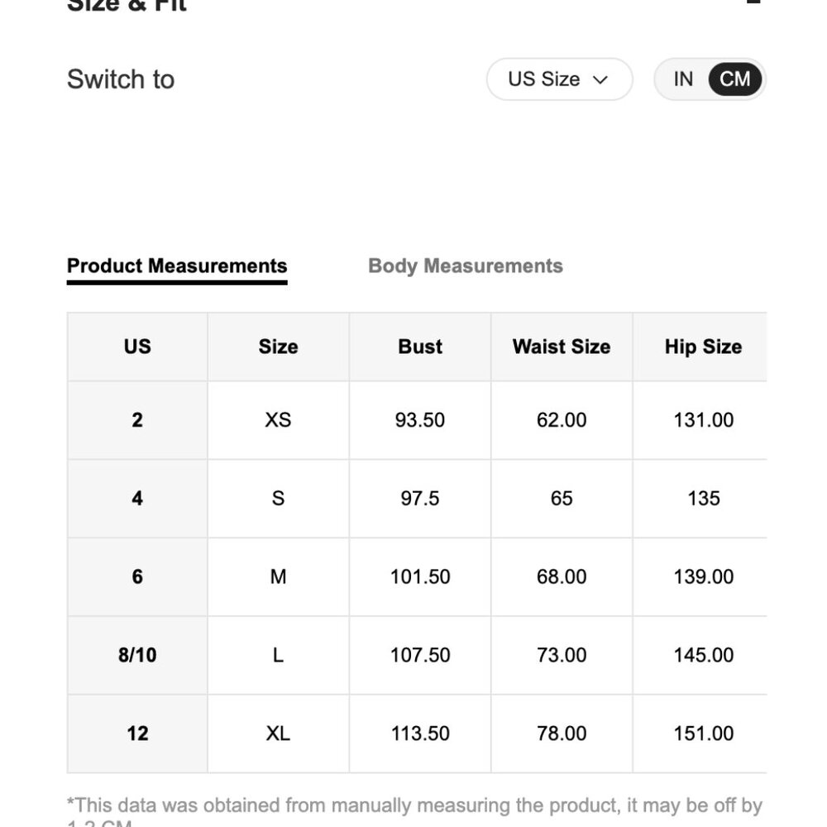Select the XS size cell
827x827 pixels.
coord(278,420)
